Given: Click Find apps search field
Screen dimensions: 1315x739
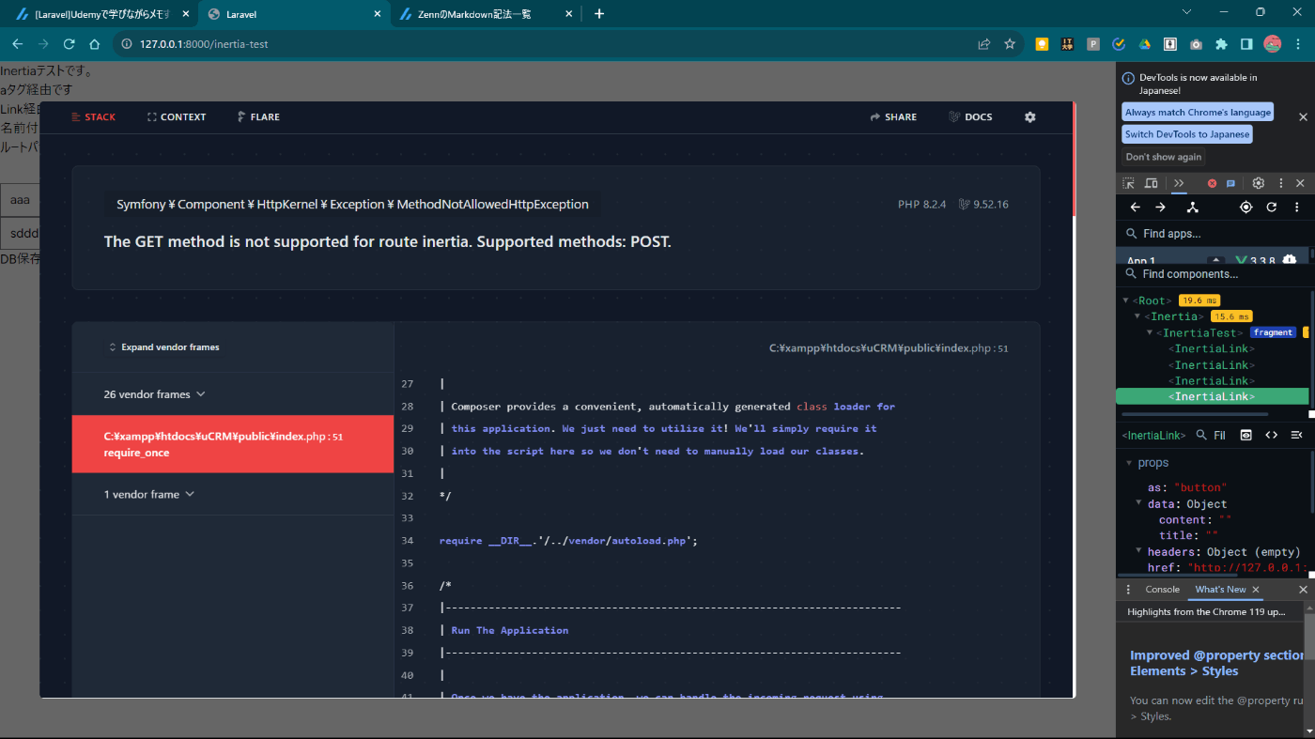Looking at the screenshot, I should click(x=1215, y=234).
